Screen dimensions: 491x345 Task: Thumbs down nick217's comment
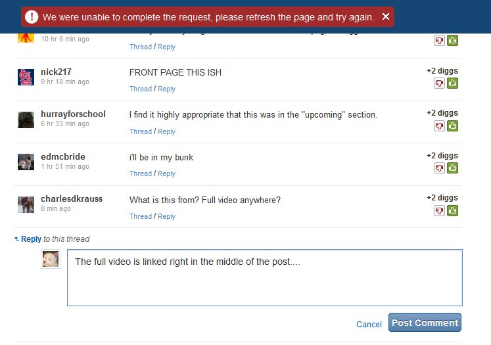pos(439,83)
